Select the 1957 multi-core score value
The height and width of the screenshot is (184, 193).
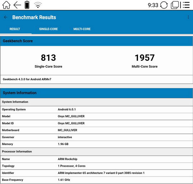145,58
